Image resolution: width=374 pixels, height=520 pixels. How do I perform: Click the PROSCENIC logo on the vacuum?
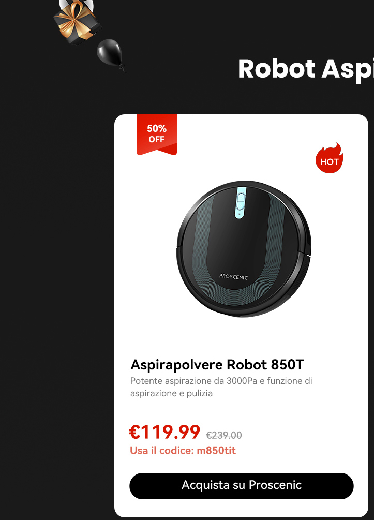[233, 277]
